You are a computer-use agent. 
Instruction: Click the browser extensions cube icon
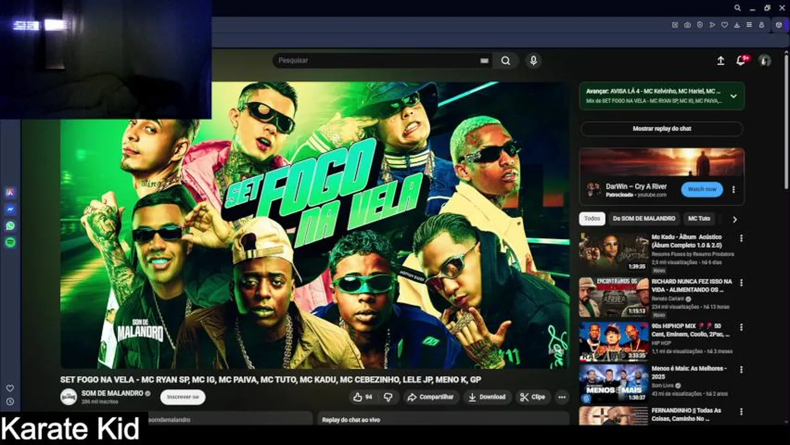778,25
